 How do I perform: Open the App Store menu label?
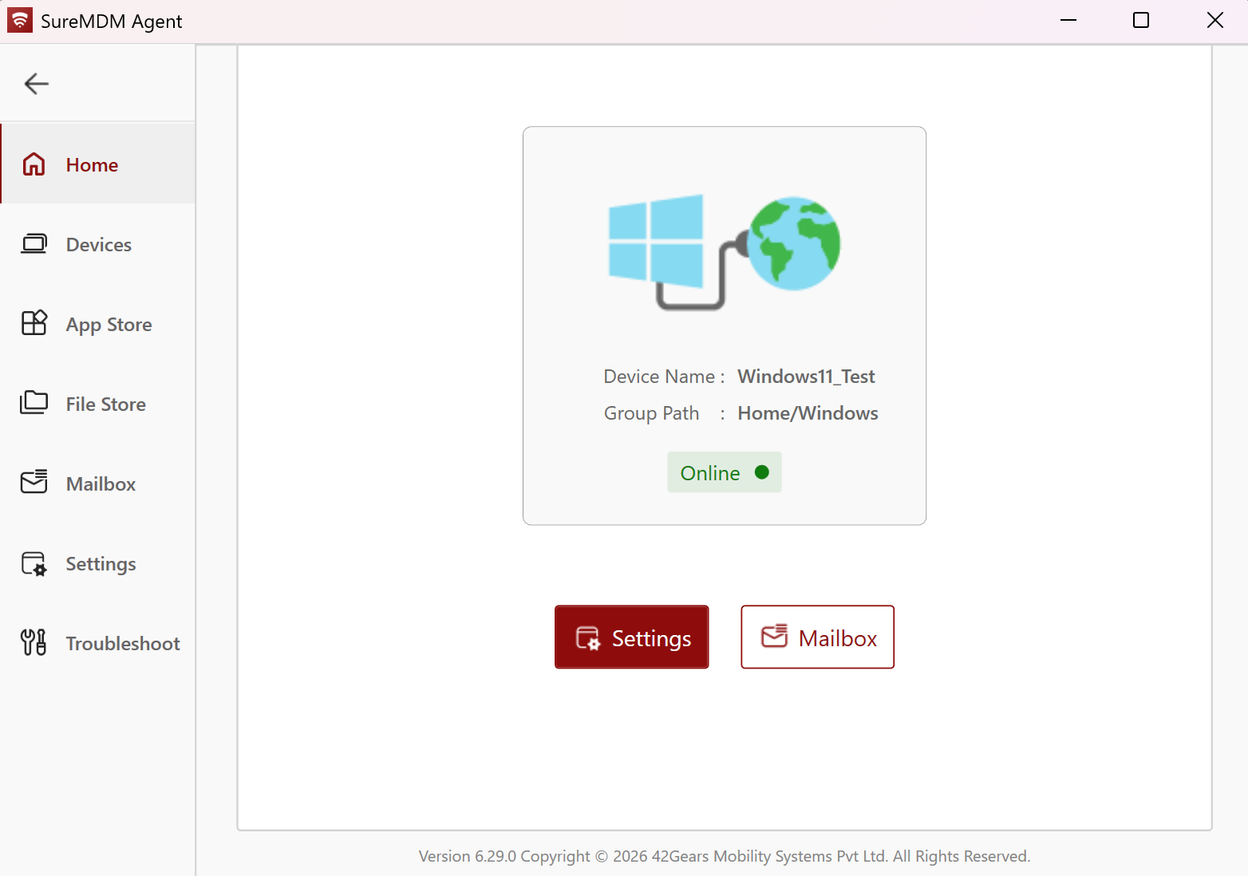pos(109,325)
